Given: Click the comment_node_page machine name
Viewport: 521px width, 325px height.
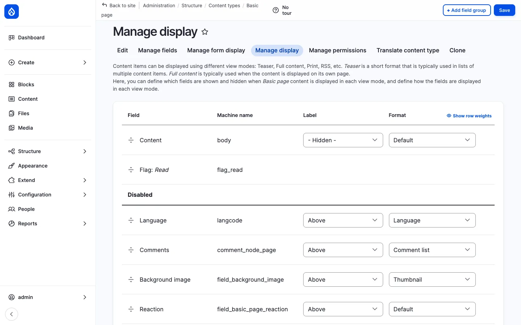Looking at the screenshot, I should click(x=246, y=250).
